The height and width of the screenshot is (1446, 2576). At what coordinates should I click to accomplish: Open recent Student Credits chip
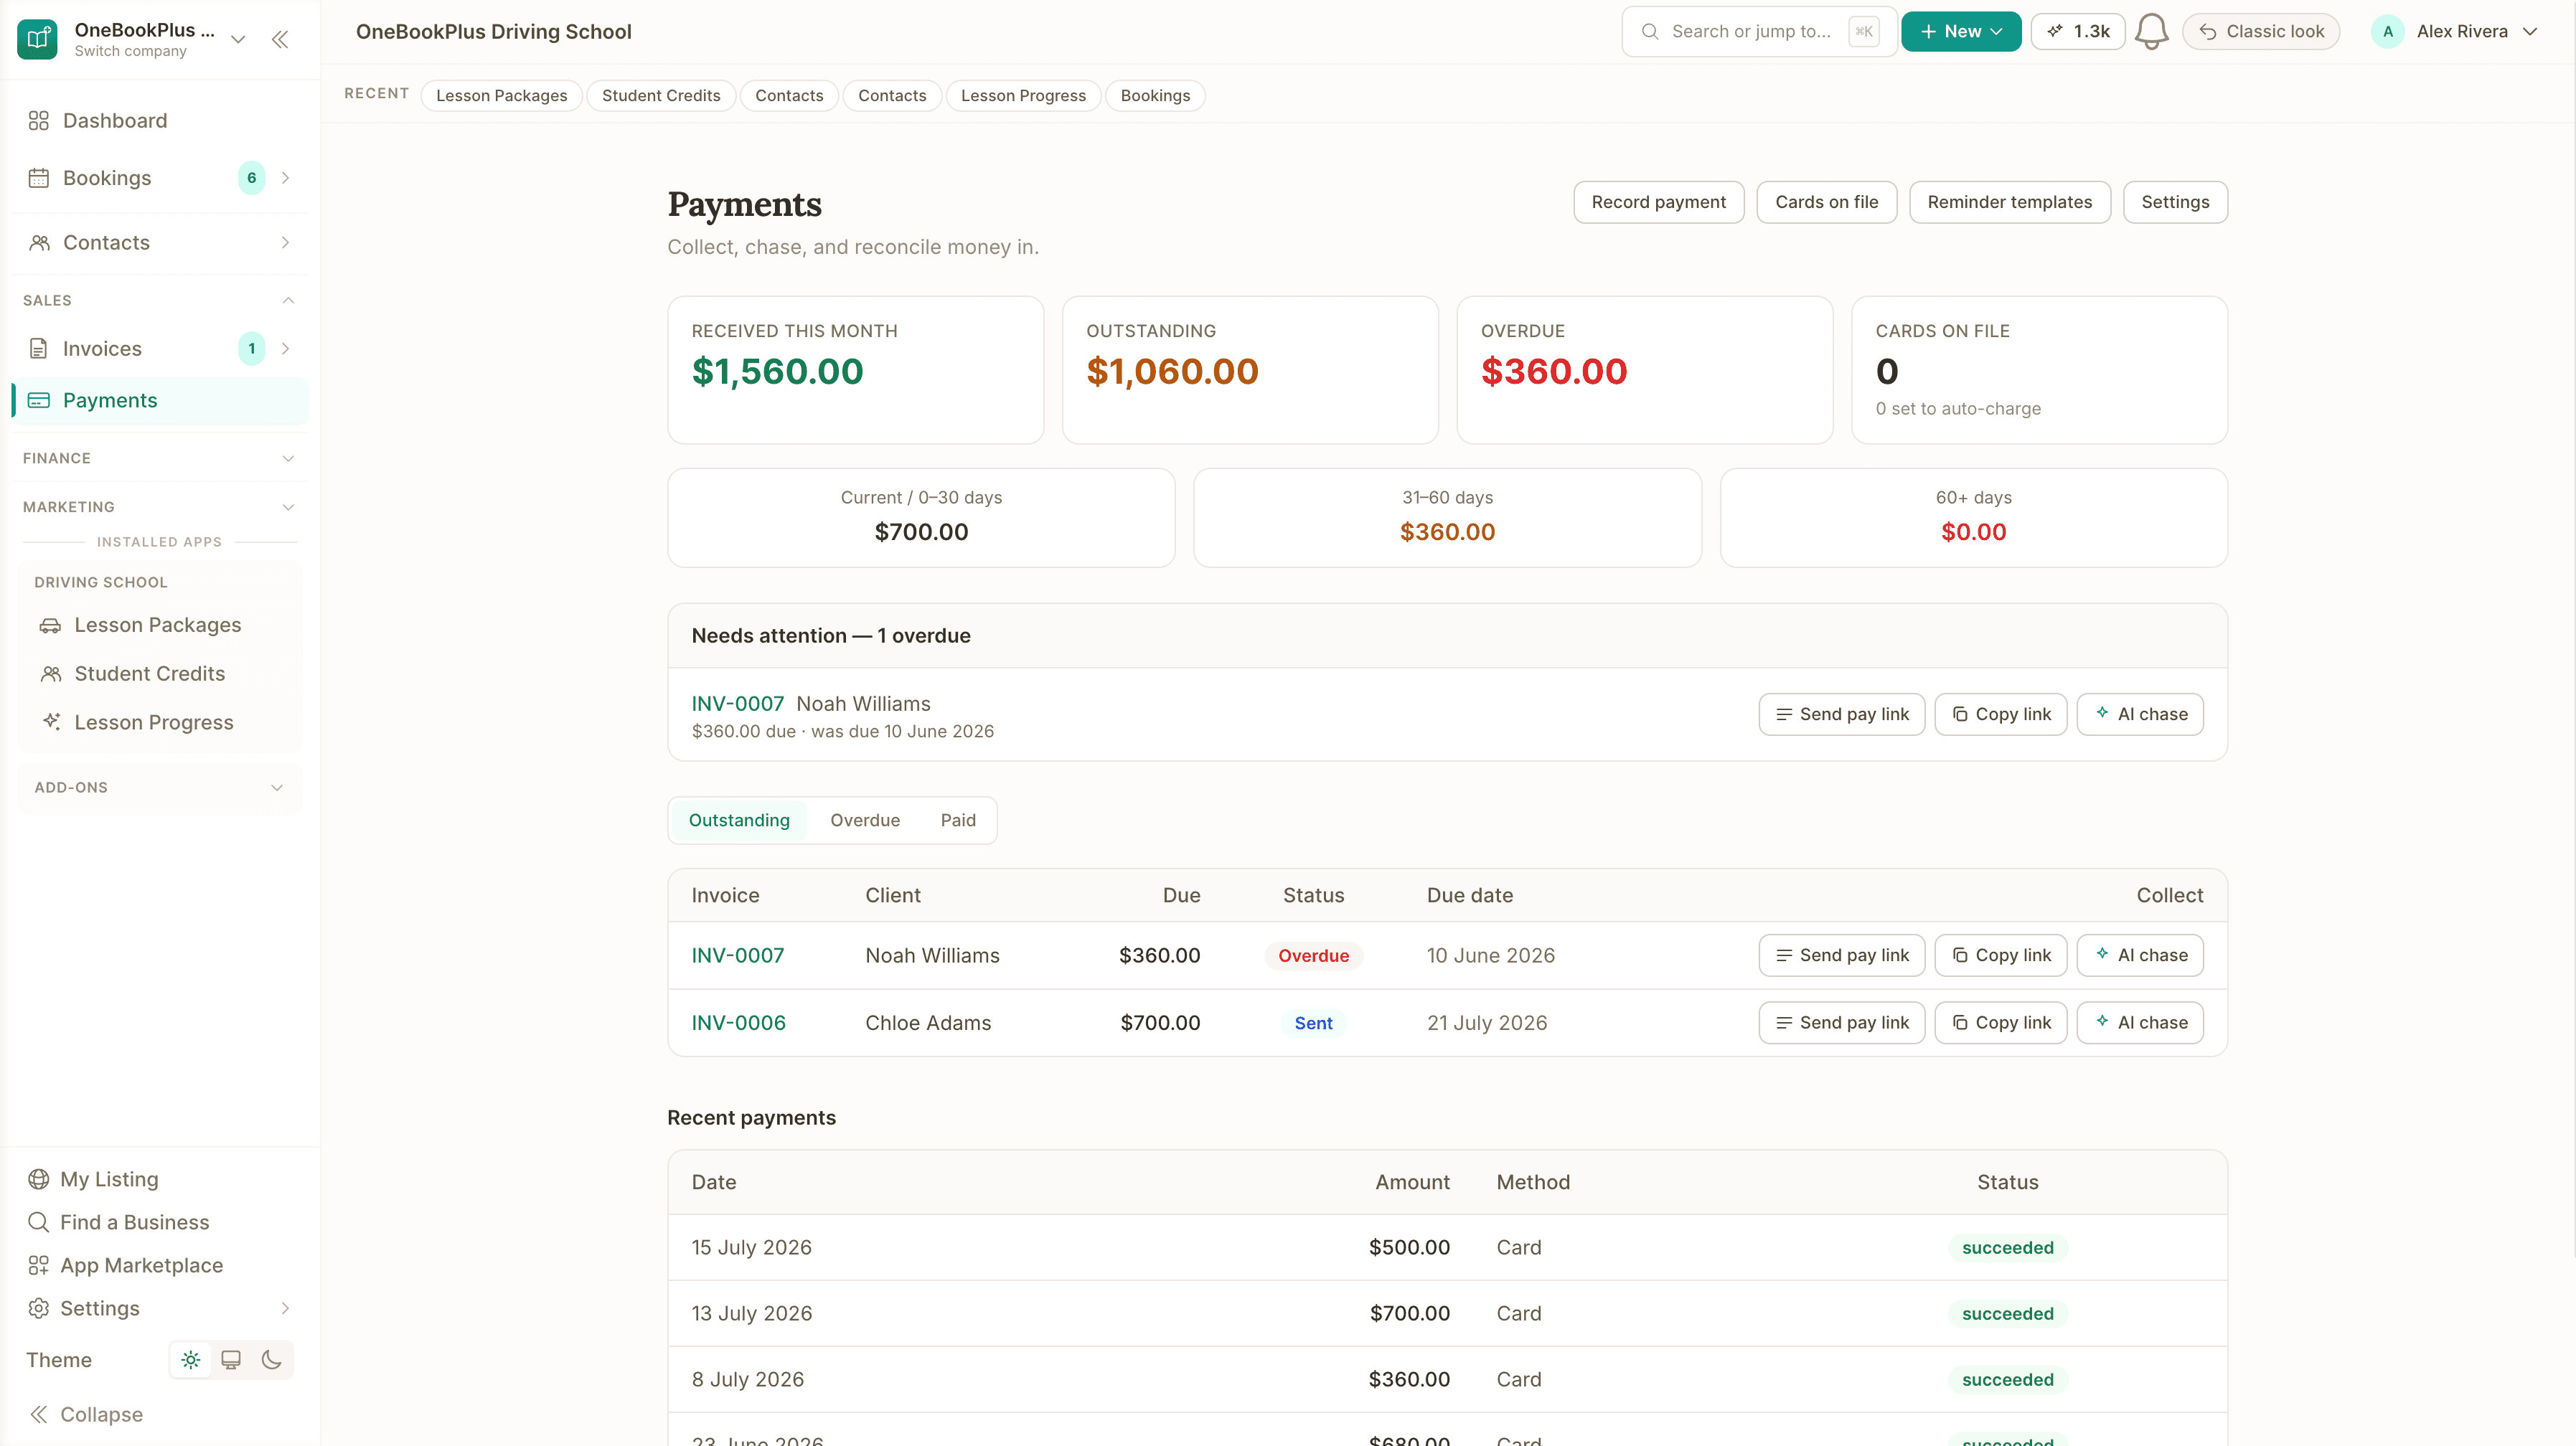661,96
